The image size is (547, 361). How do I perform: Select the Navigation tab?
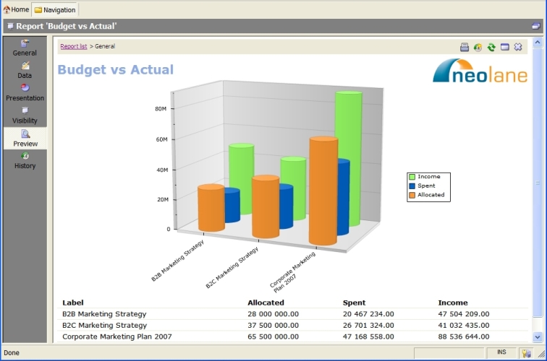(x=54, y=10)
